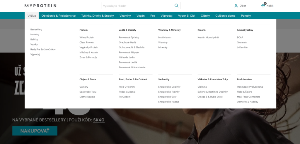Open Meal Prep Containers link
The image size is (300, 144).
coord(248,97)
